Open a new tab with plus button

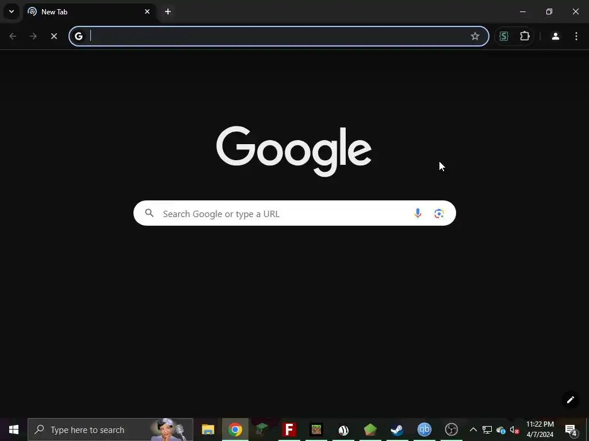[168, 11]
